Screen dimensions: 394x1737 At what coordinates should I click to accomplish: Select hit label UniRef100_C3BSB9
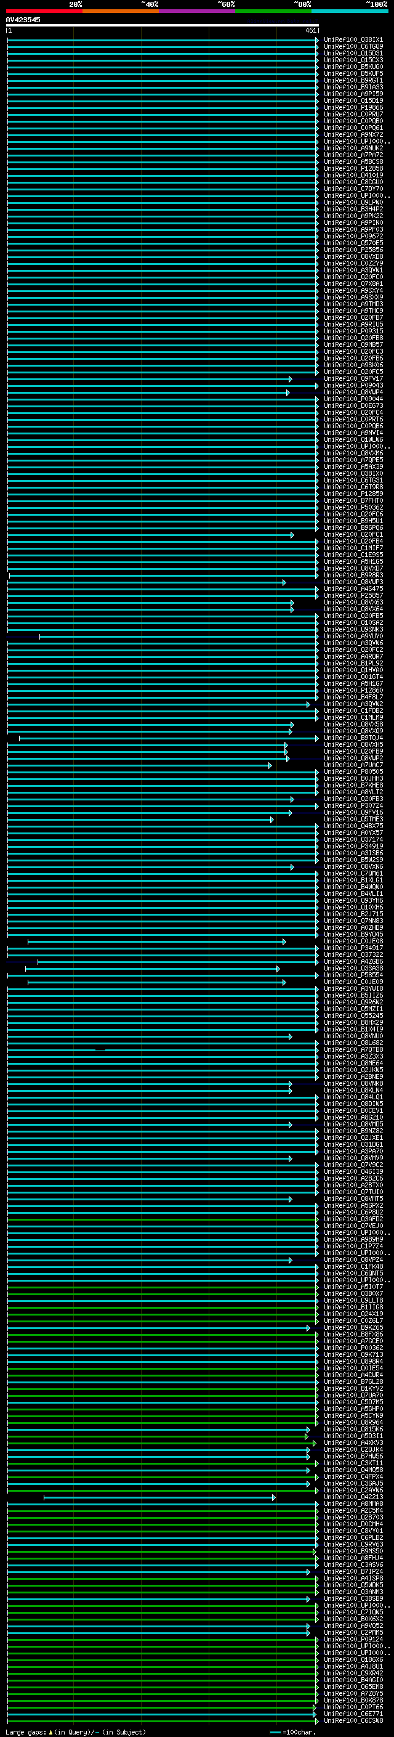(x=353, y=1599)
